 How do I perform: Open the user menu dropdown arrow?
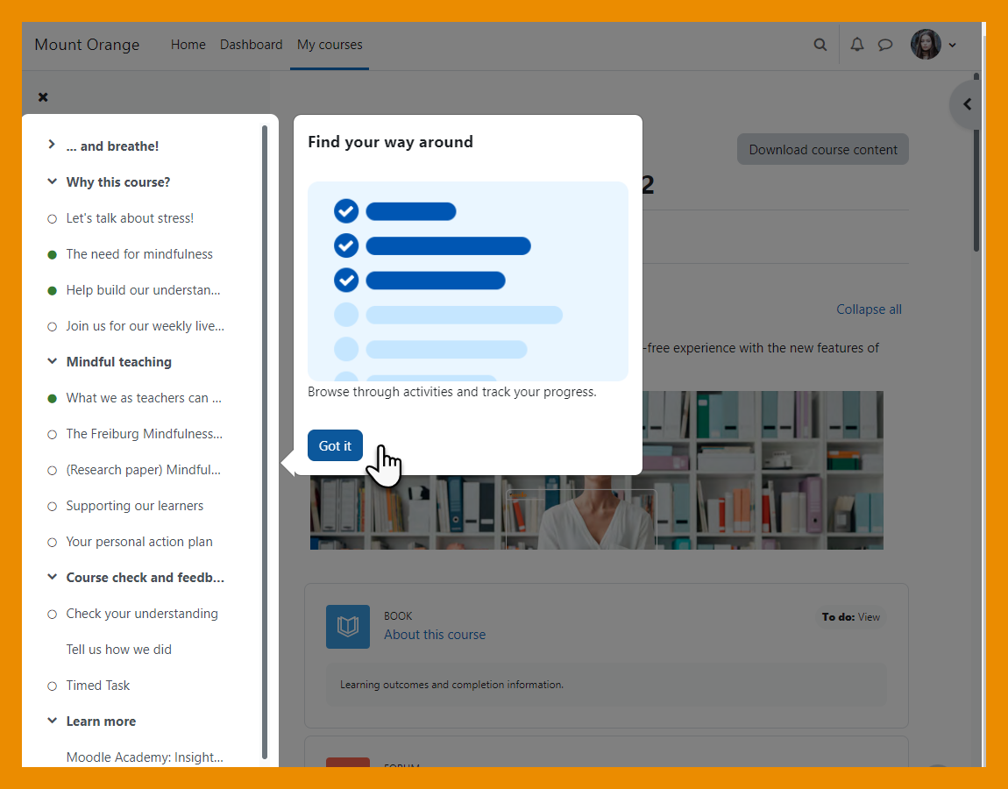[953, 46]
